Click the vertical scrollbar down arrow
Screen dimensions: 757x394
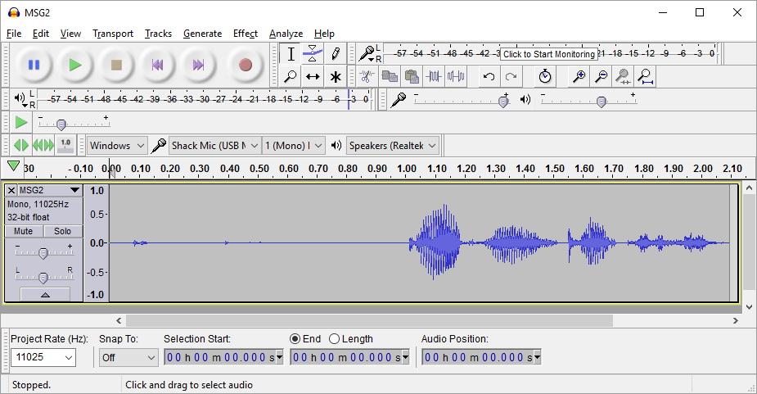pos(749,306)
